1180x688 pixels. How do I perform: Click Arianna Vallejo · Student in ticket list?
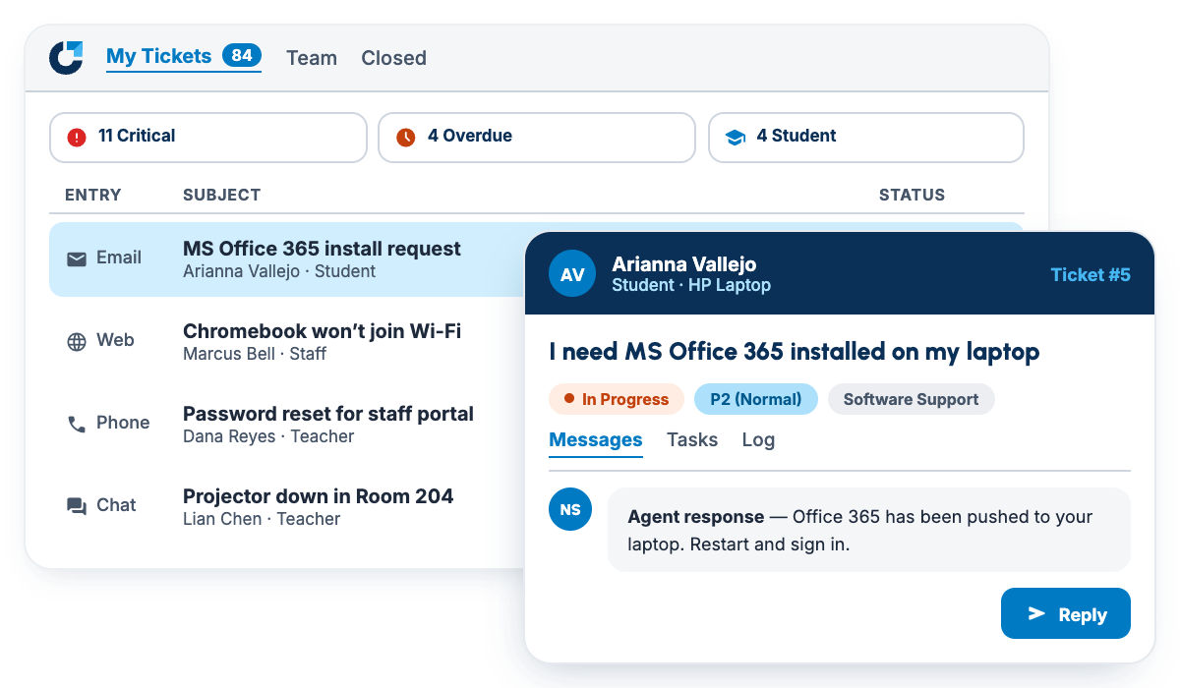[x=279, y=271]
